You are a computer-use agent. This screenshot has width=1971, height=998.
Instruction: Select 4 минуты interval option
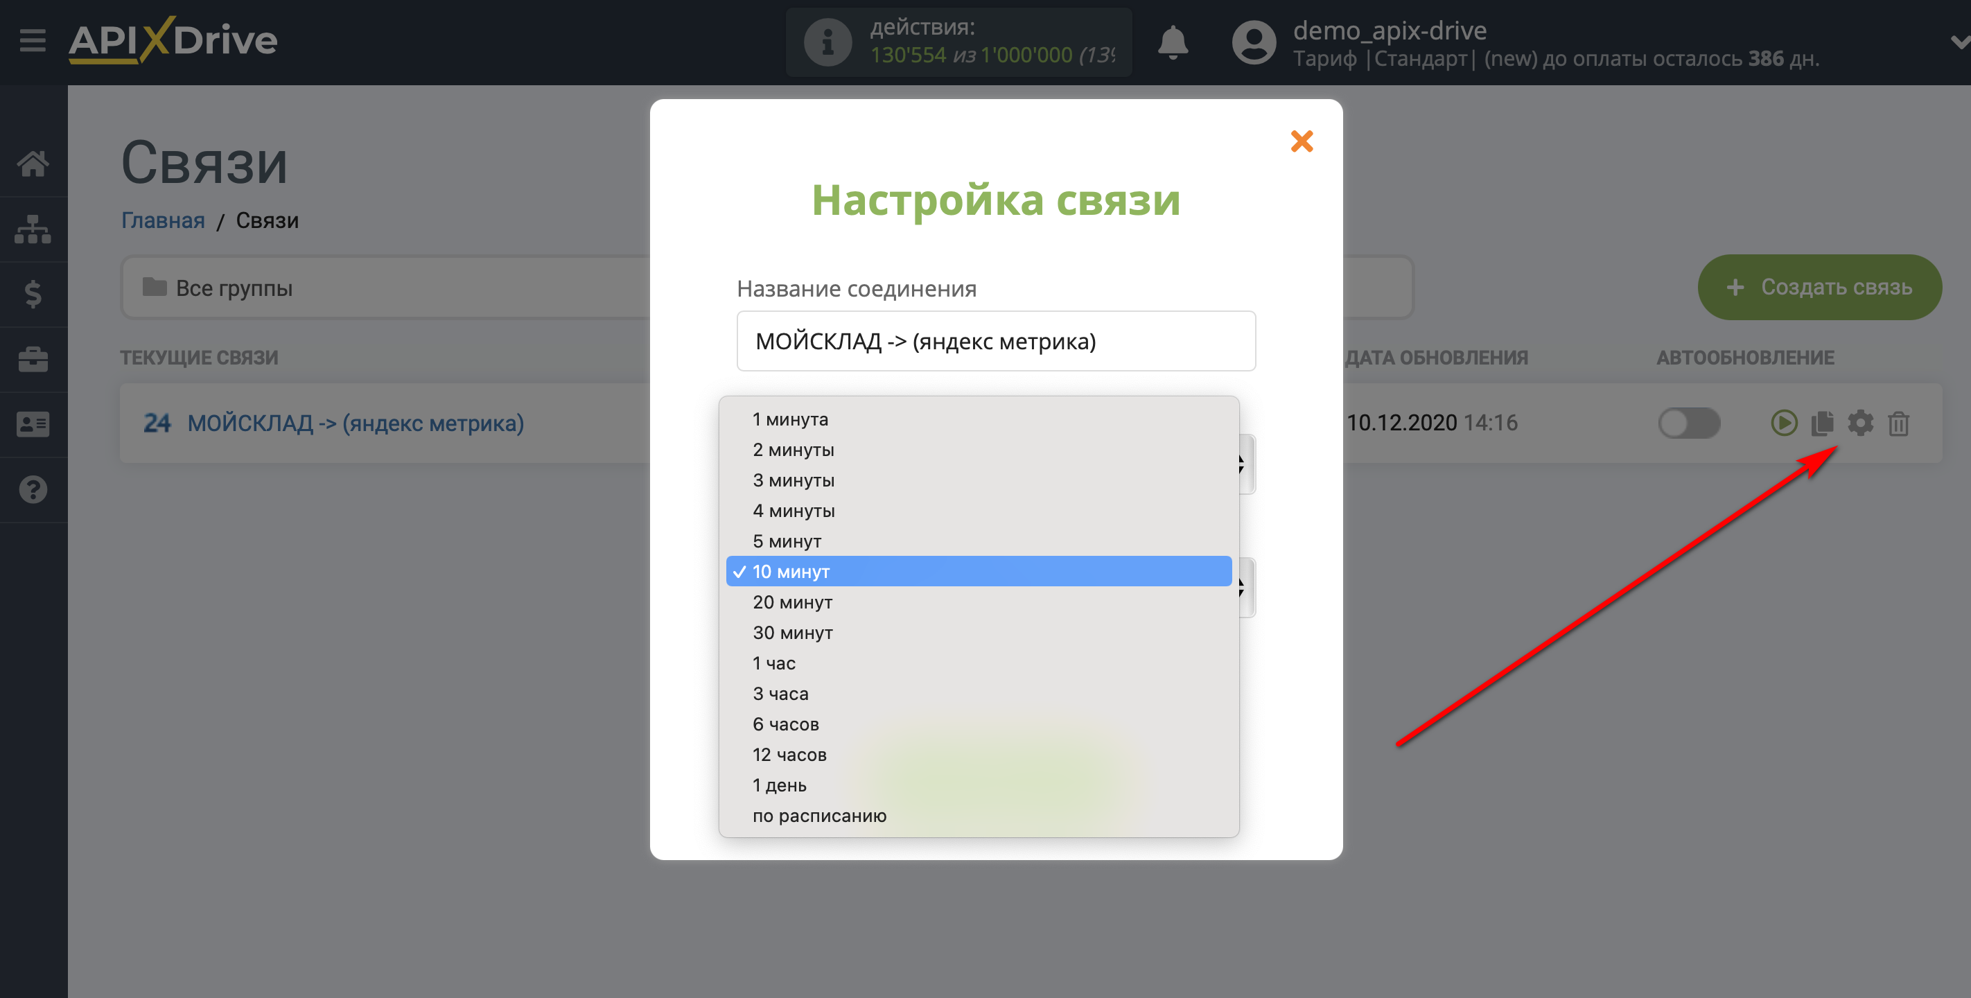click(x=979, y=511)
